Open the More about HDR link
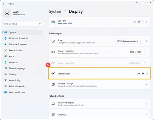 pos(65,23)
